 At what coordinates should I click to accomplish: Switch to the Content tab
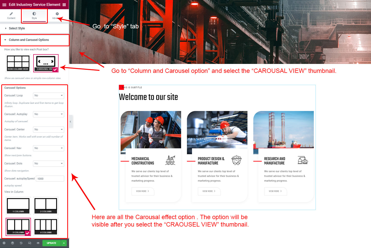pos(11,16)
